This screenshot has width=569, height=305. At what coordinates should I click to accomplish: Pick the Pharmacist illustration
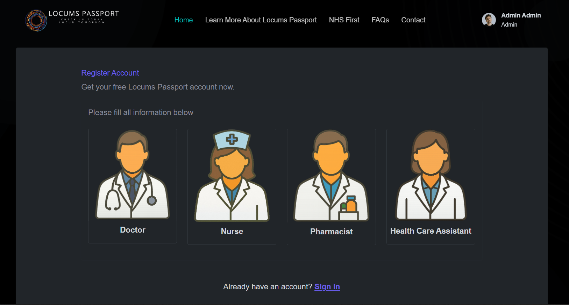click(331, 176)
